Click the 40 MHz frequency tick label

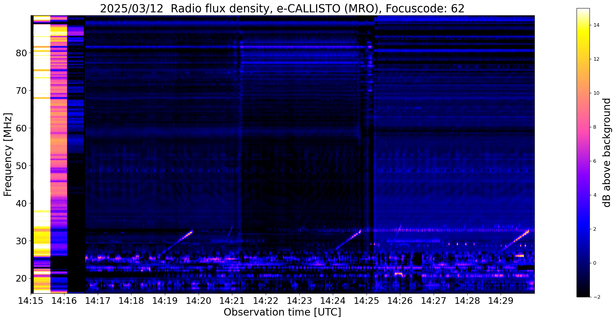point(21,203)
